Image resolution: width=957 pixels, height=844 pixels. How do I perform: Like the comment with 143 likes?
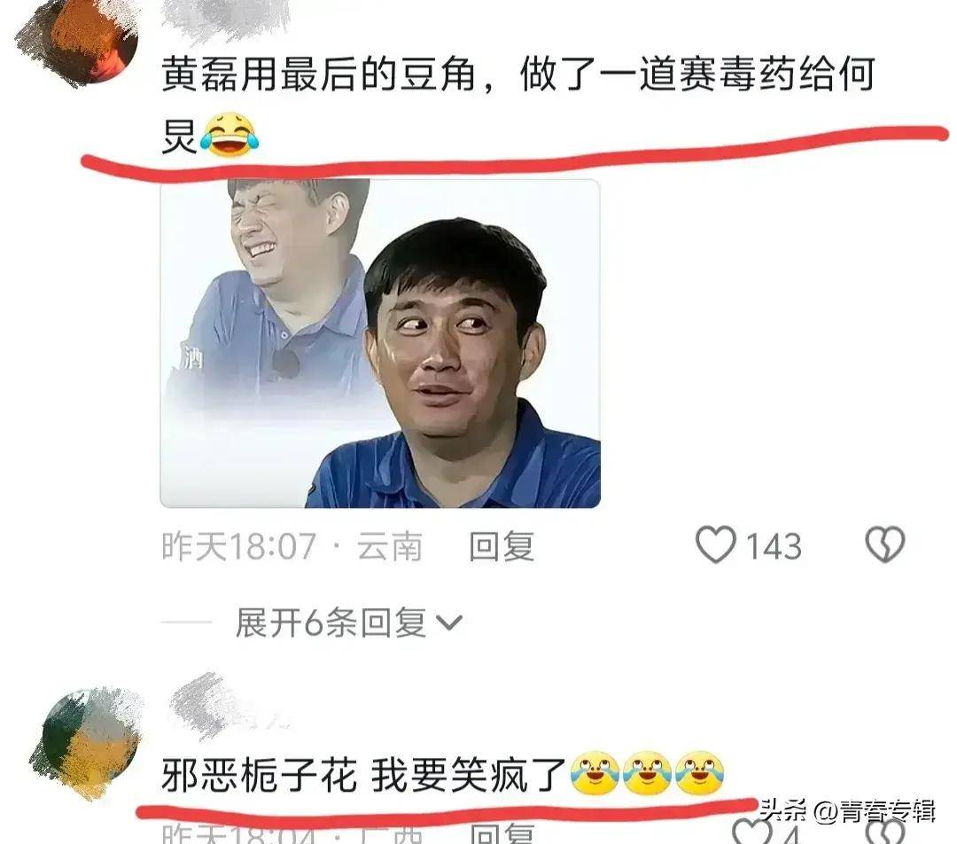[x=716, y=544]
